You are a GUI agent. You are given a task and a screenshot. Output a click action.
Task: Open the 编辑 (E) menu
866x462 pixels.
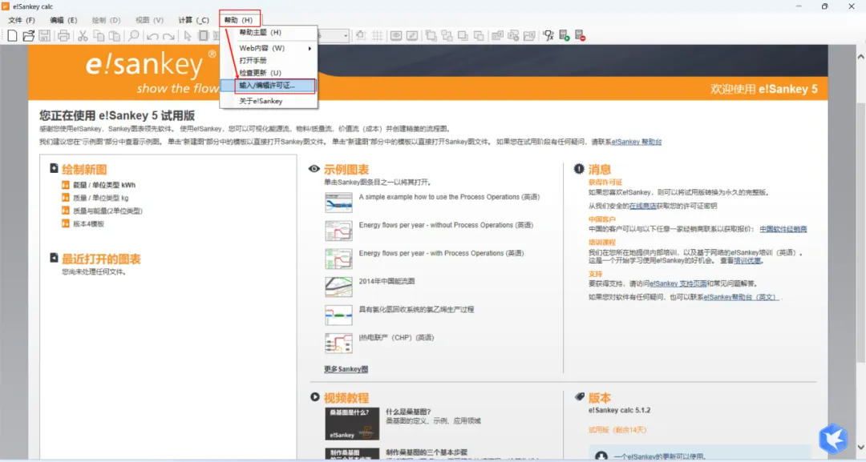63,20
